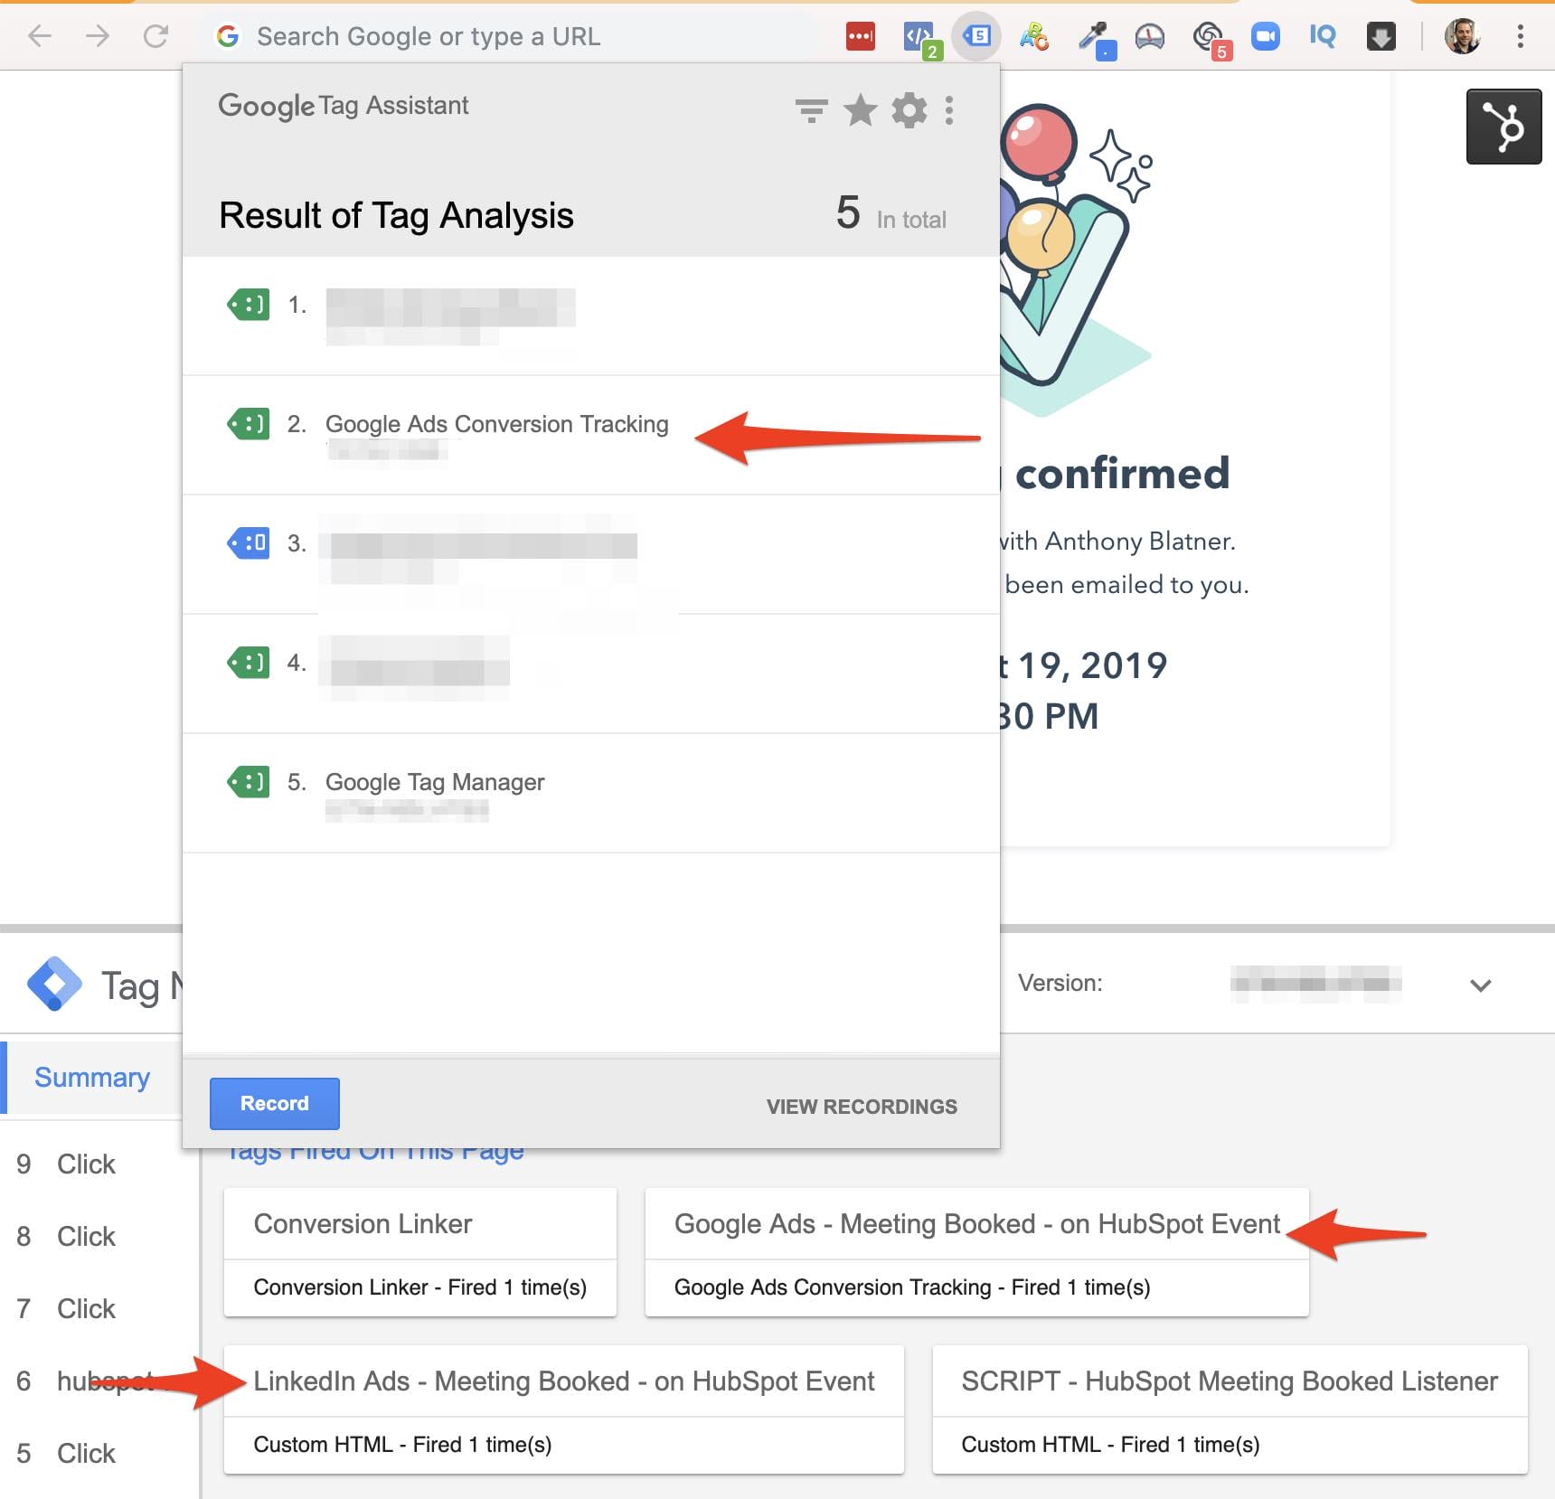
Task: Open the Zoom extension icon
Action: (1266, 36)
